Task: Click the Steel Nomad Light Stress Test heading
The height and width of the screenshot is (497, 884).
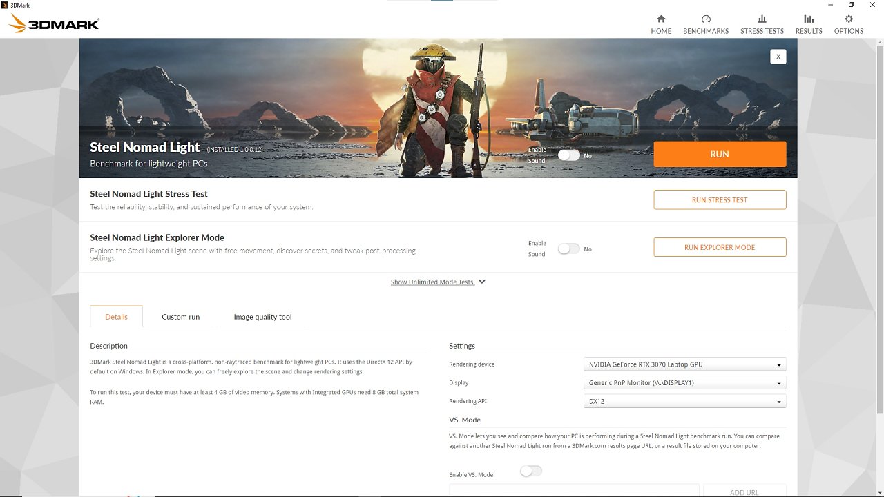Action: [x=148, y=194]
